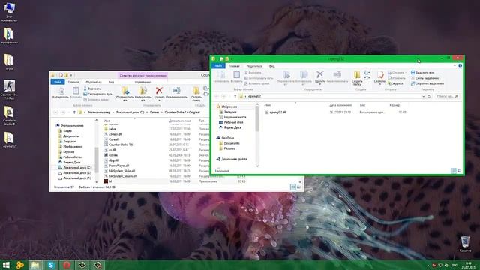Click Select none button in opengl32 ribbon
The height and width of the screenshot is (270, 480).
point(425,78)
